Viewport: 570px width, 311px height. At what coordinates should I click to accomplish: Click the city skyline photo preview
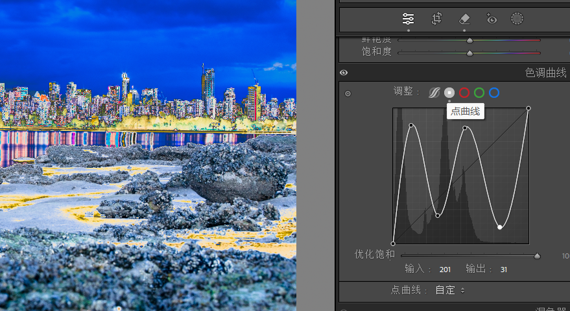[148, 155]
